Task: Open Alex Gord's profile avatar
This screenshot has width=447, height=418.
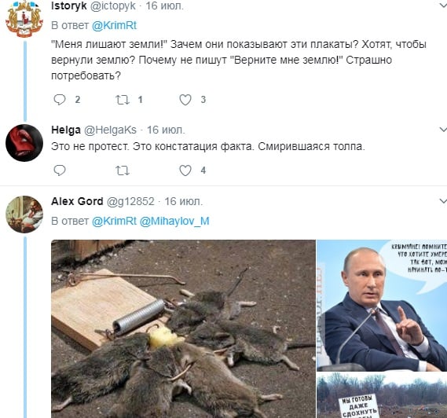Action: click(24, 214)
